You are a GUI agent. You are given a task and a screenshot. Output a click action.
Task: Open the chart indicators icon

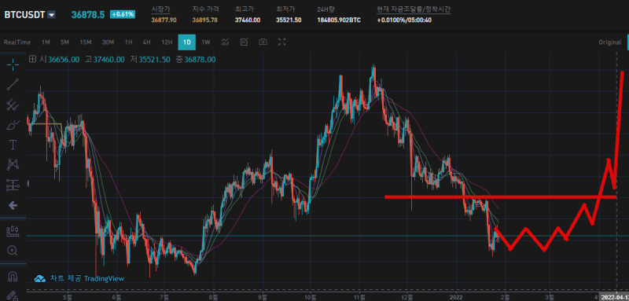pos(226,42)
